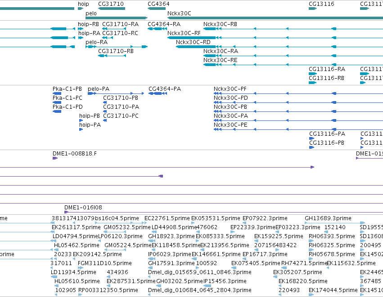The image size is (383, 297).
Task: Select transcript CG31710-RB
Action: coord(116,51)
